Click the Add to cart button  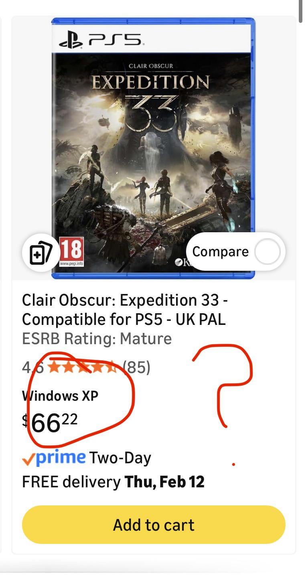point(154,525)
